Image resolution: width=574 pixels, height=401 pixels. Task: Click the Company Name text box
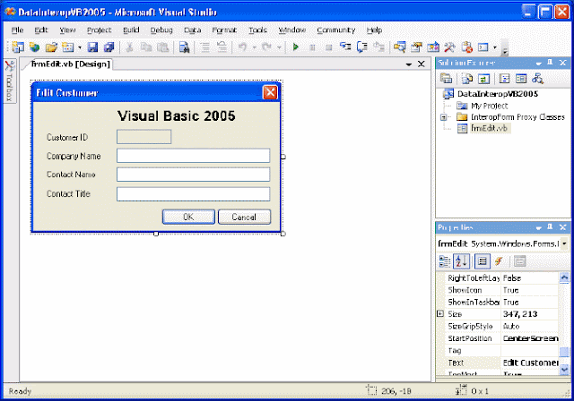[194, 156]
